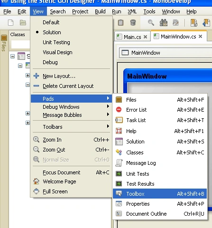The width and height of the screenshot is (212, 228).
Task: Select the Help lifebuoy icon entry
Action: [x=119, y=131]
